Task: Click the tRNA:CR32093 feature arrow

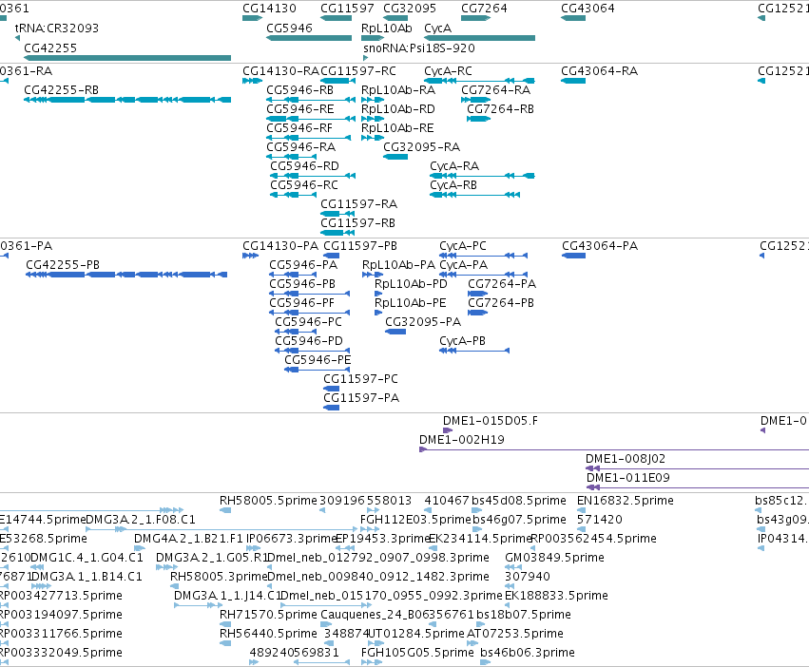Action: 17,38
